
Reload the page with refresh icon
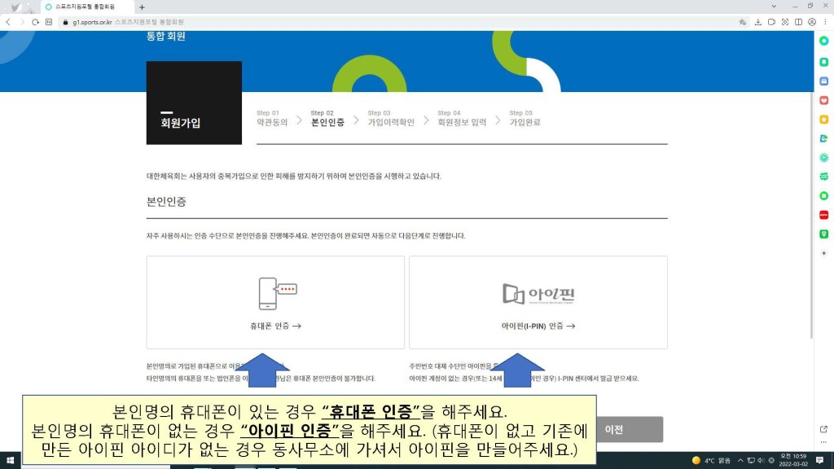tap(35, 22)
